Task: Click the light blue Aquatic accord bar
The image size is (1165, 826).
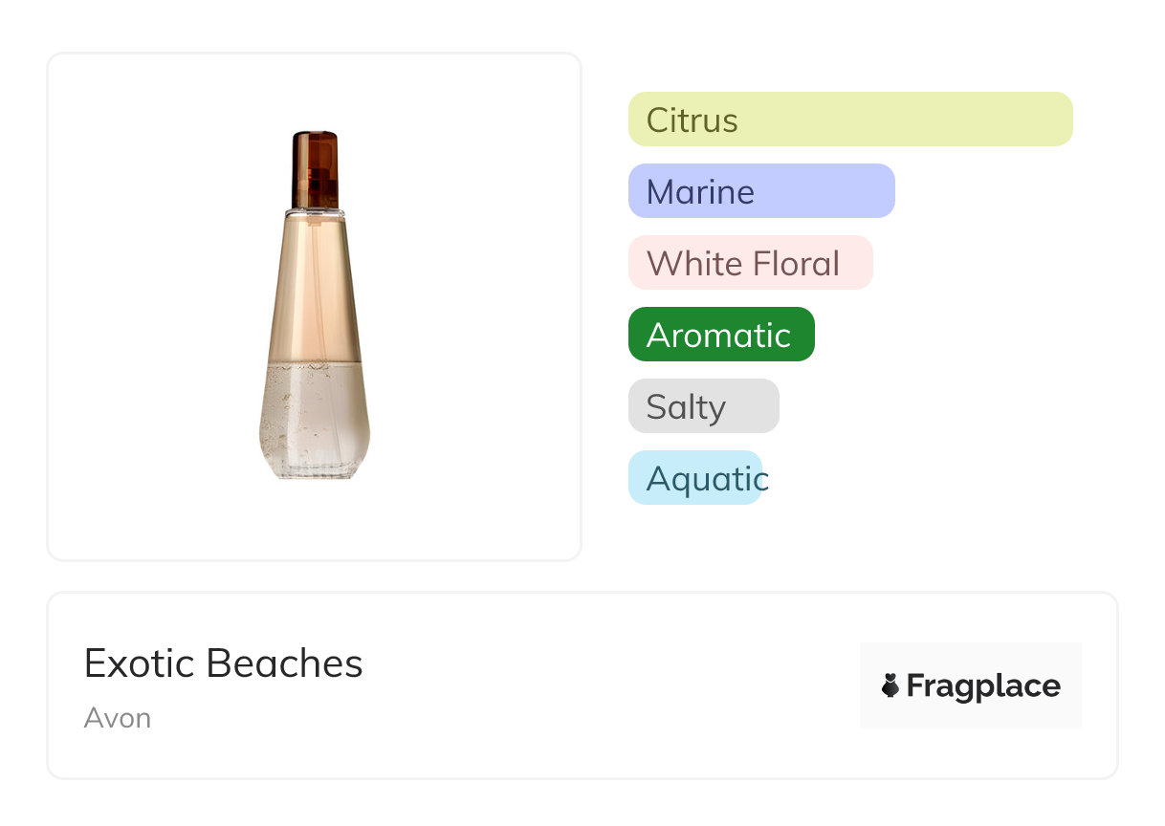Action: 695,478
